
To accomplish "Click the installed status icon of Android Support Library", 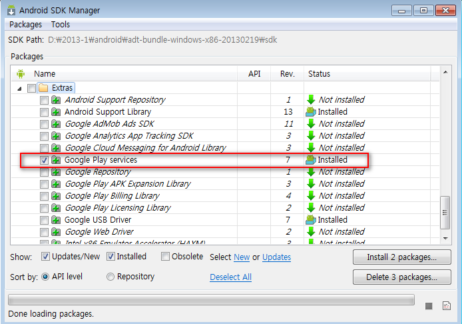I will [311, 112].
